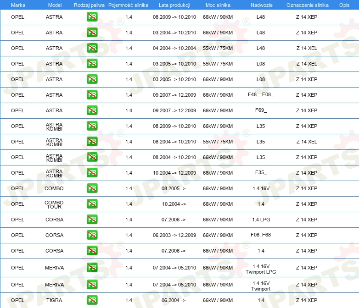This screenshot has height=308, width=359.
Task: Select the date 06.2004 -> in the Tigra row
Action: coord(174,300)
